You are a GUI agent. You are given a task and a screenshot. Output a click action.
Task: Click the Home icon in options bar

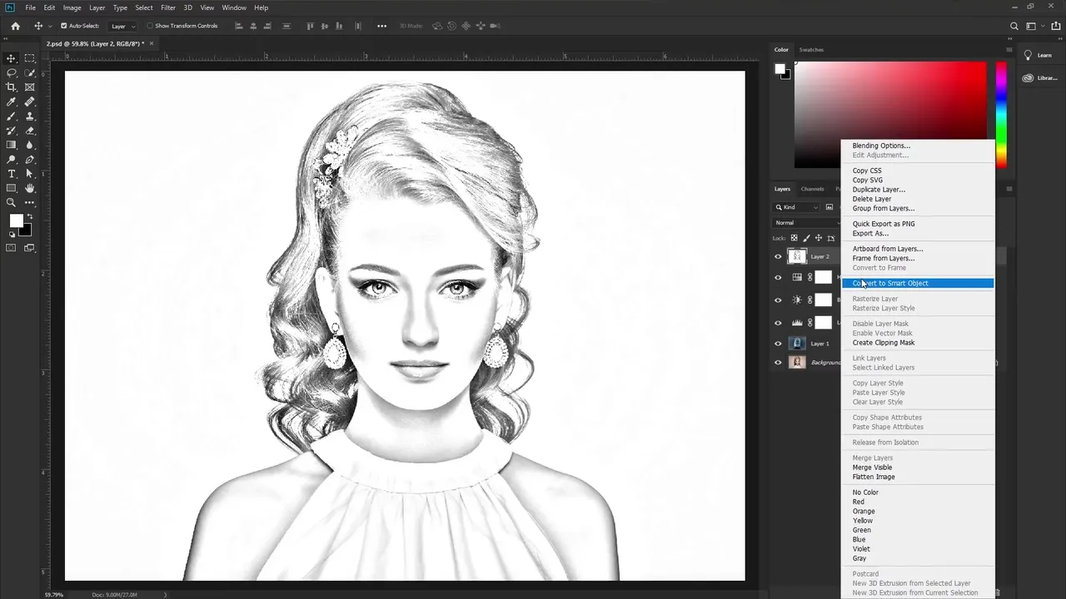15,26
